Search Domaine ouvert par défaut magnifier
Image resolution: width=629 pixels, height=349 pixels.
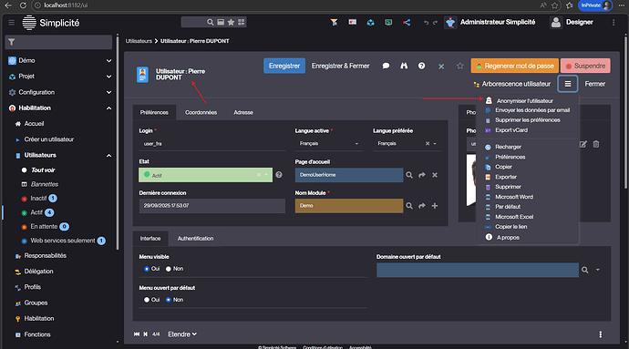click(x=585, y=270)
